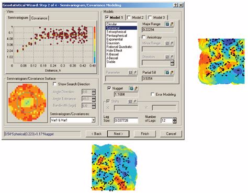This screenshot has width=248, height=193.
Task: Click the Minor Range calculate icon
Action: point(167,43)
